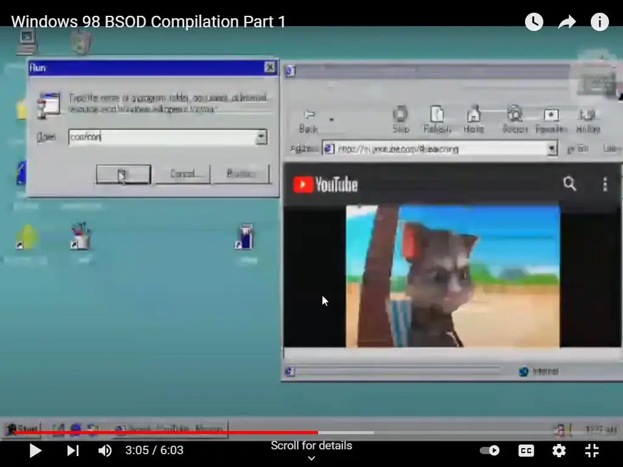Play the video with the play button
This screenshot has width=623, height=467.
35,451
